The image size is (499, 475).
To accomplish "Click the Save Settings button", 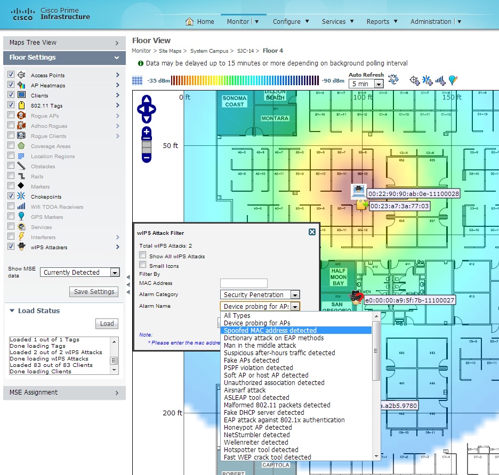I will tap(94, 292).
